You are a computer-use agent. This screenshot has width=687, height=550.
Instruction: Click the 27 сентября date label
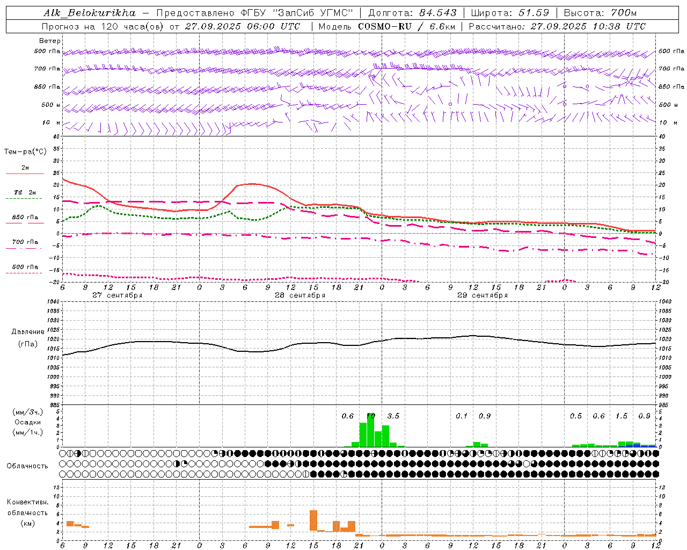(117, 295)
